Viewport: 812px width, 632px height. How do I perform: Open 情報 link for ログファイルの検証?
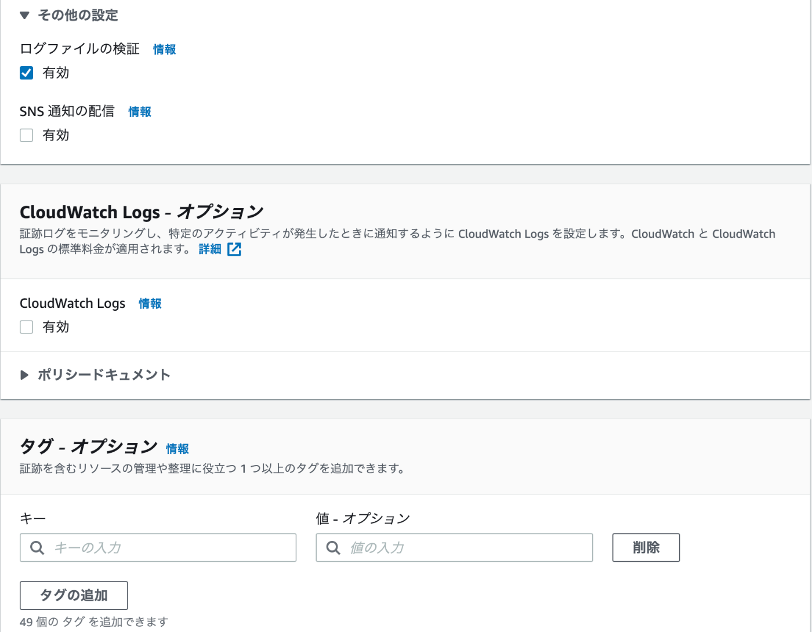pyautogui.click(x=164, y=49)
